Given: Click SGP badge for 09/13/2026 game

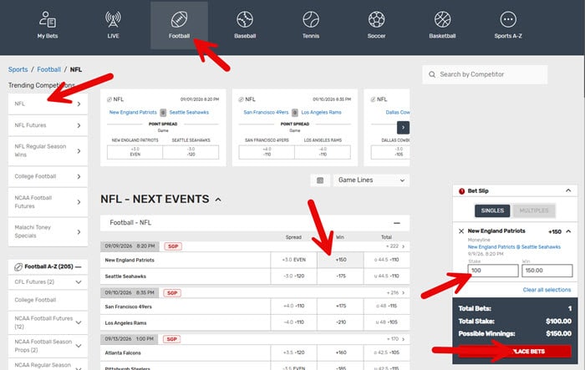Looking at the screenshot, I should [171, 339].
